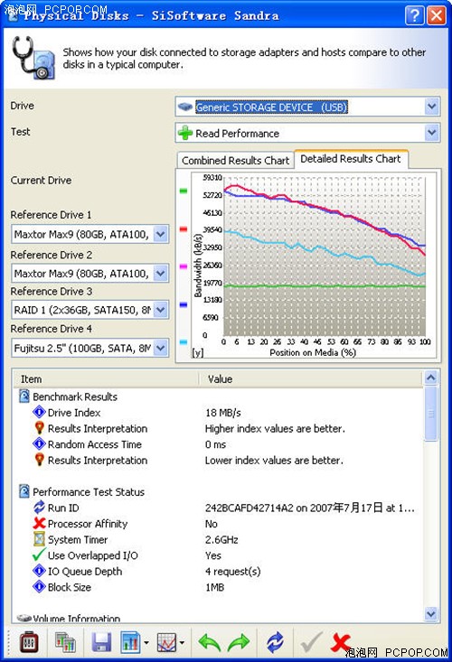Click the green forward arrow
The height and width of the screenshot is (662, 452).
coord(239,642)
